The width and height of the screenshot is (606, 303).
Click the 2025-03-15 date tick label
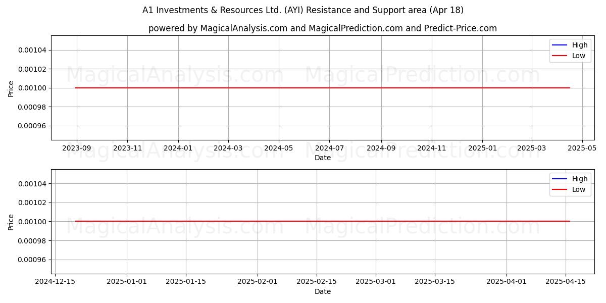(x=435, y=282)
